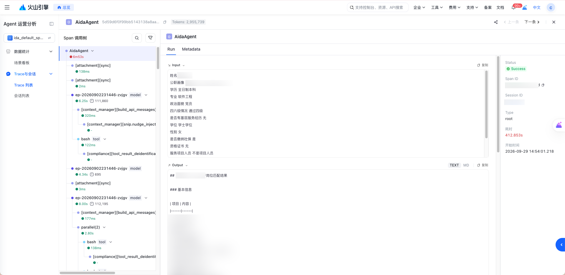Viewport: 565px width, 275px height.
Task: Collapse the Input section
Action: (184, 65)
